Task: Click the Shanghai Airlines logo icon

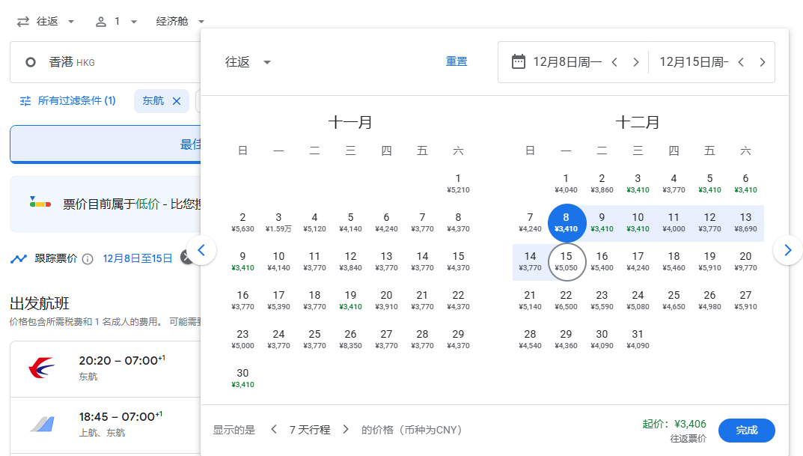Action: point(42,425)
